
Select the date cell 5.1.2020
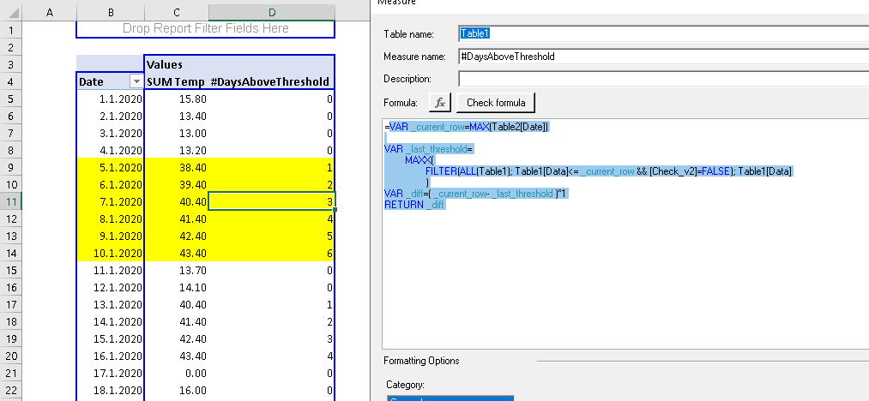click(x=111, y=168)
